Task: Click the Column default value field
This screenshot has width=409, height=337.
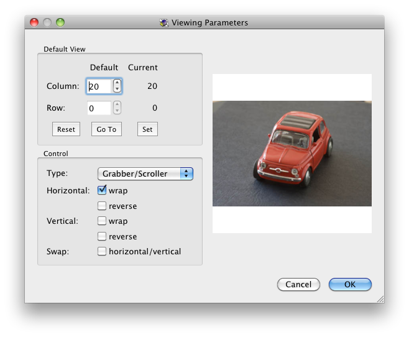Action: (x=99, y=86)
